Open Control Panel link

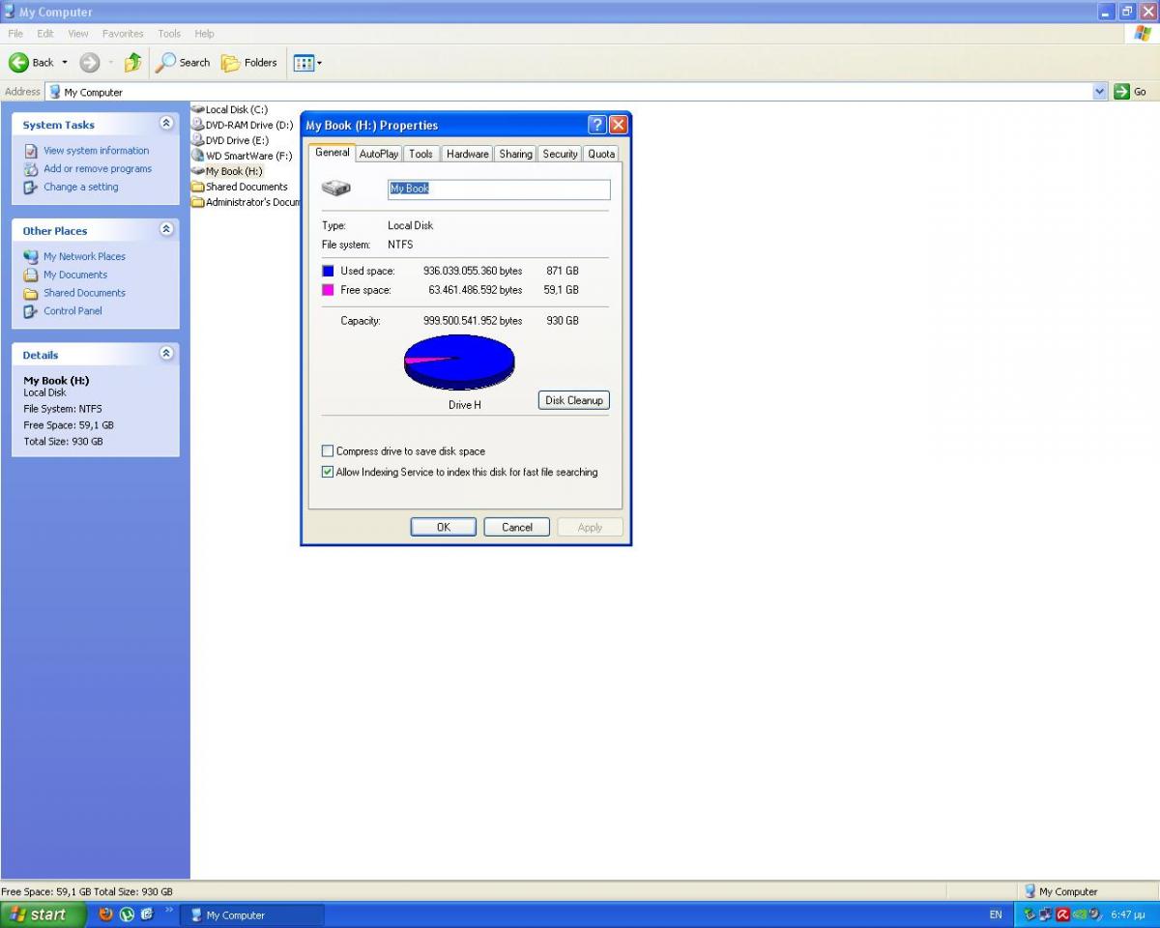click(x=72, y=311)
